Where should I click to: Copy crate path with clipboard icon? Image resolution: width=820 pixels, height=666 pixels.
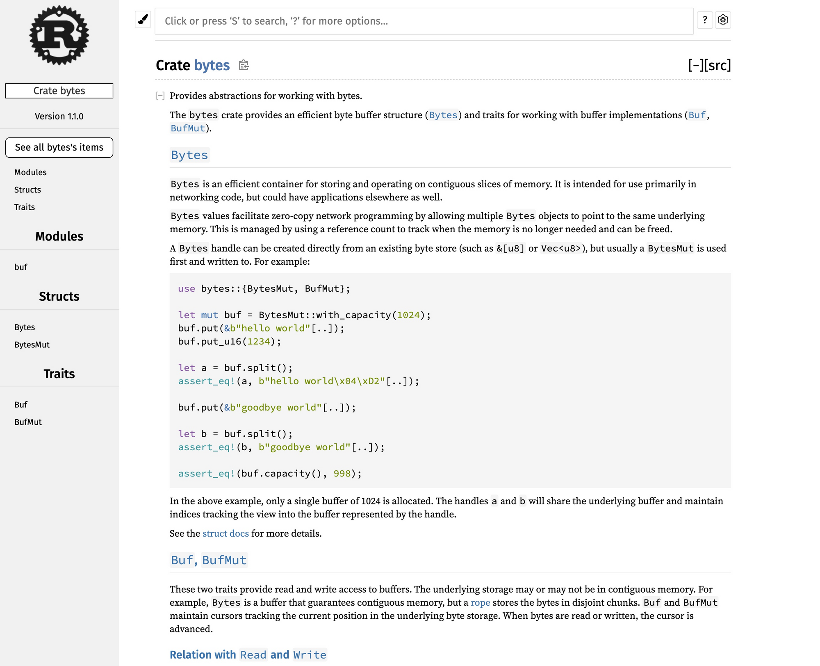(244, 65)
